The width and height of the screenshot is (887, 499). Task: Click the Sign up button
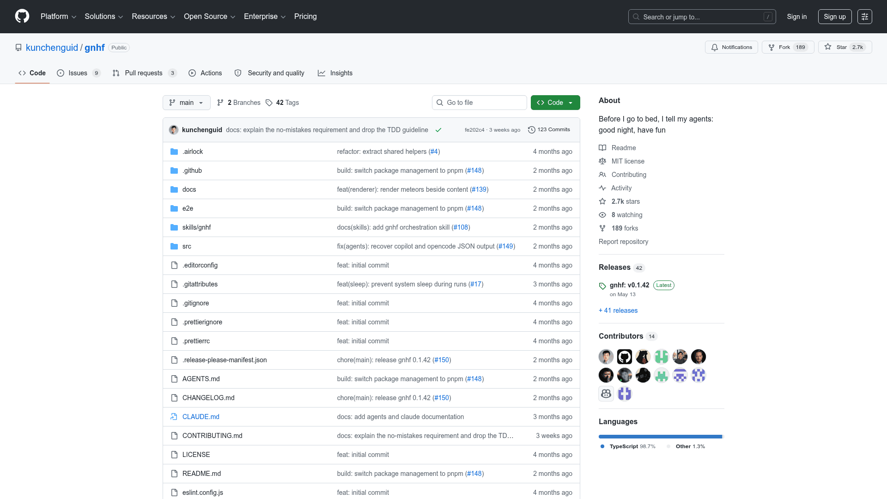click(835, 17)
